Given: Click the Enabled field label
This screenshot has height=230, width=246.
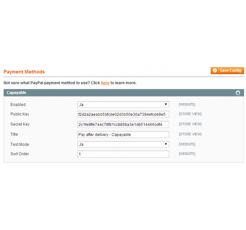Looking at the screenshot, I should (18, 105).
